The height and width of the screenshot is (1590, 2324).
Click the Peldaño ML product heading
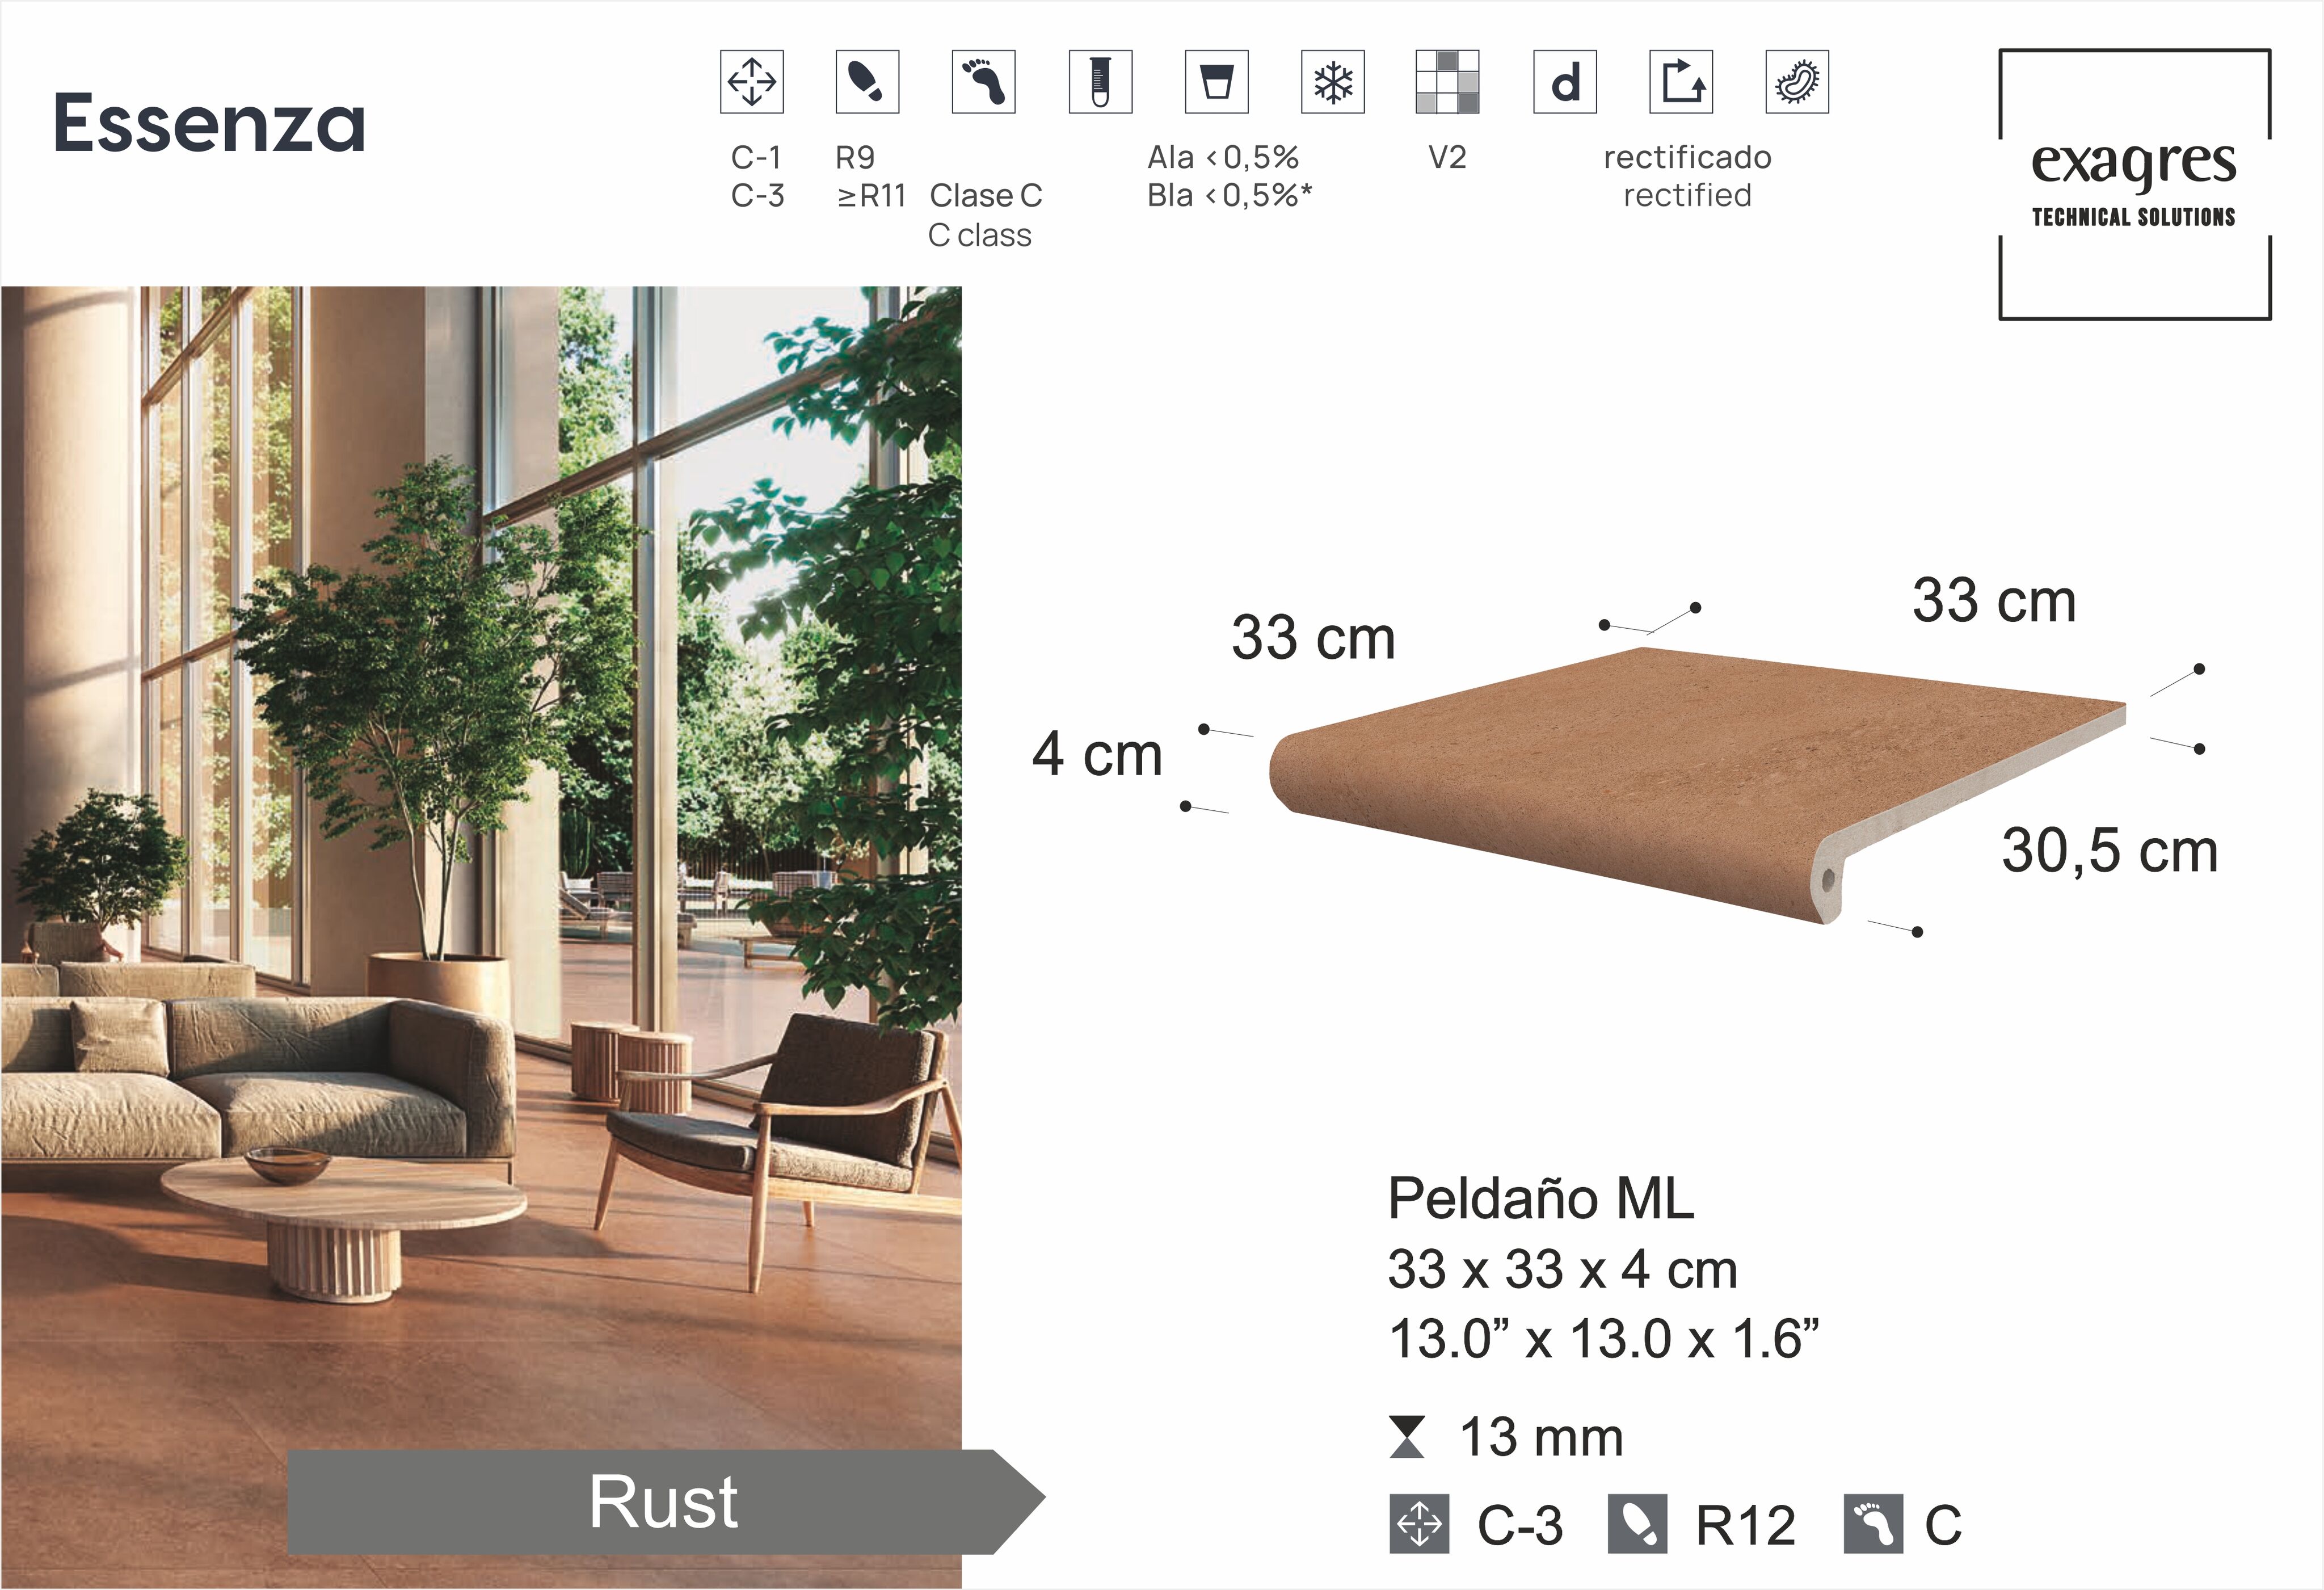coord(1540,1198)
